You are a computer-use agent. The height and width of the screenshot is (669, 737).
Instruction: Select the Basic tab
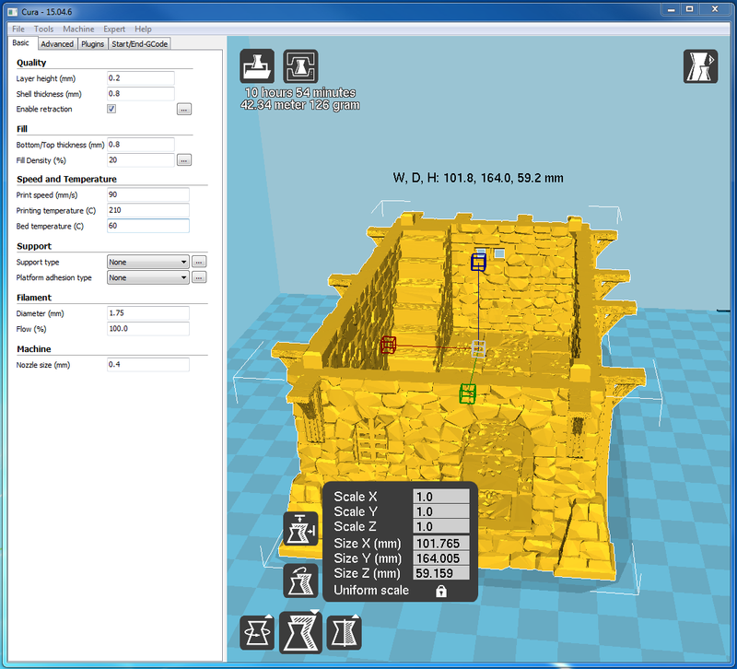click(x=20, y=42)
